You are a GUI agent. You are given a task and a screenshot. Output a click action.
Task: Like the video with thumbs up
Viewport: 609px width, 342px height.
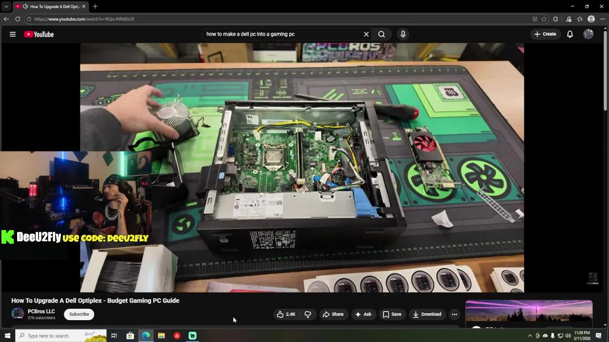coord(286,314)
